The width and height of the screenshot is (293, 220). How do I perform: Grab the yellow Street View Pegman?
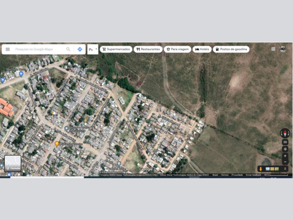coord(261,169)
